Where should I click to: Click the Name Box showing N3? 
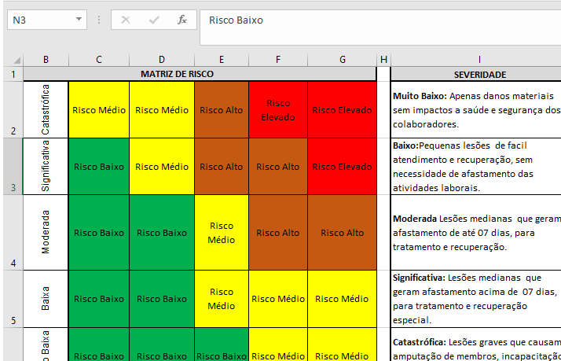pos(39,20)
